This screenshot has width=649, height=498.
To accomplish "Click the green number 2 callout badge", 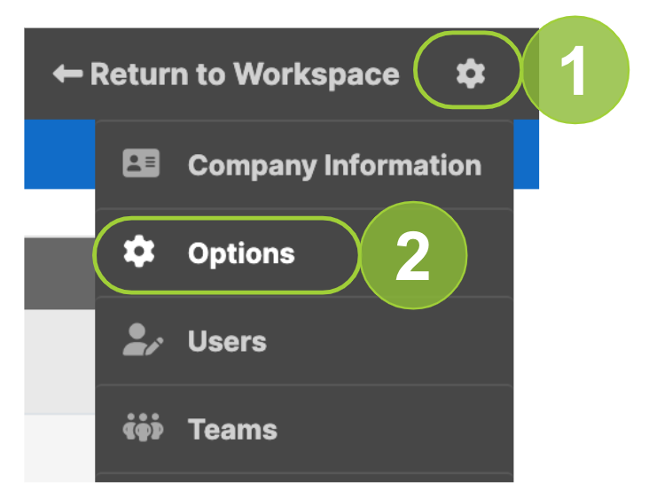I will click(x=414, y=255).
